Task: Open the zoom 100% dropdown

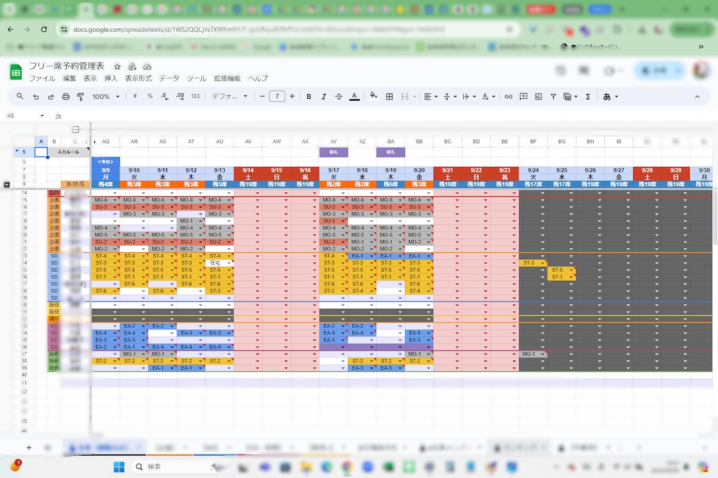Action: pos(106,96)
